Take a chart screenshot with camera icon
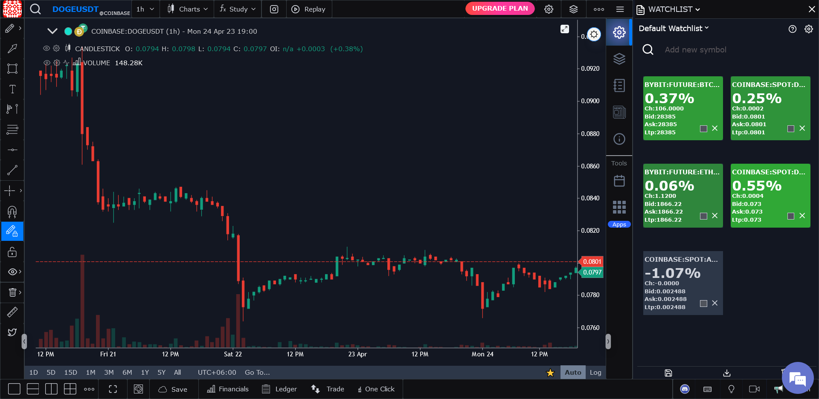The width and height of the screenshot is (819, 399). (x=274, y=9)
